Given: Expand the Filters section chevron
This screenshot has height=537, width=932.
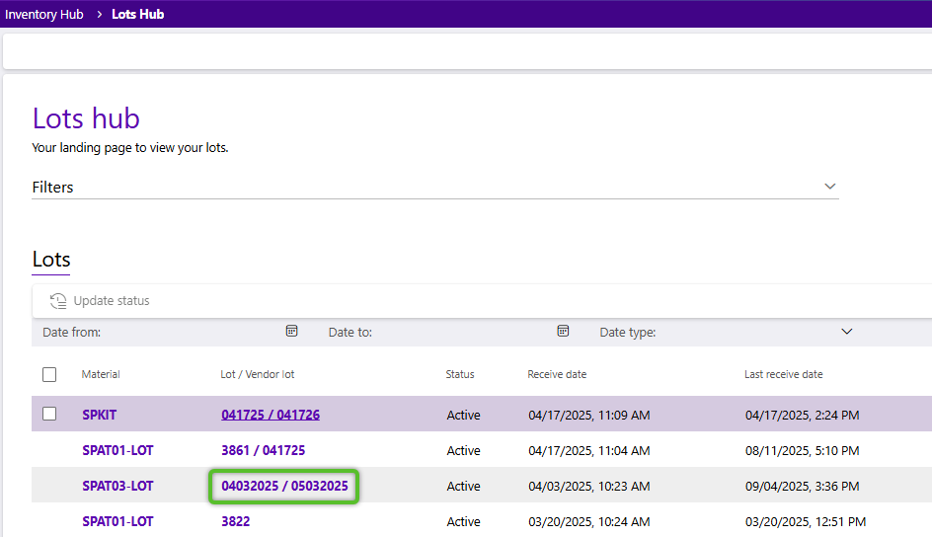Looking at the screenshot, I should 829,187.
